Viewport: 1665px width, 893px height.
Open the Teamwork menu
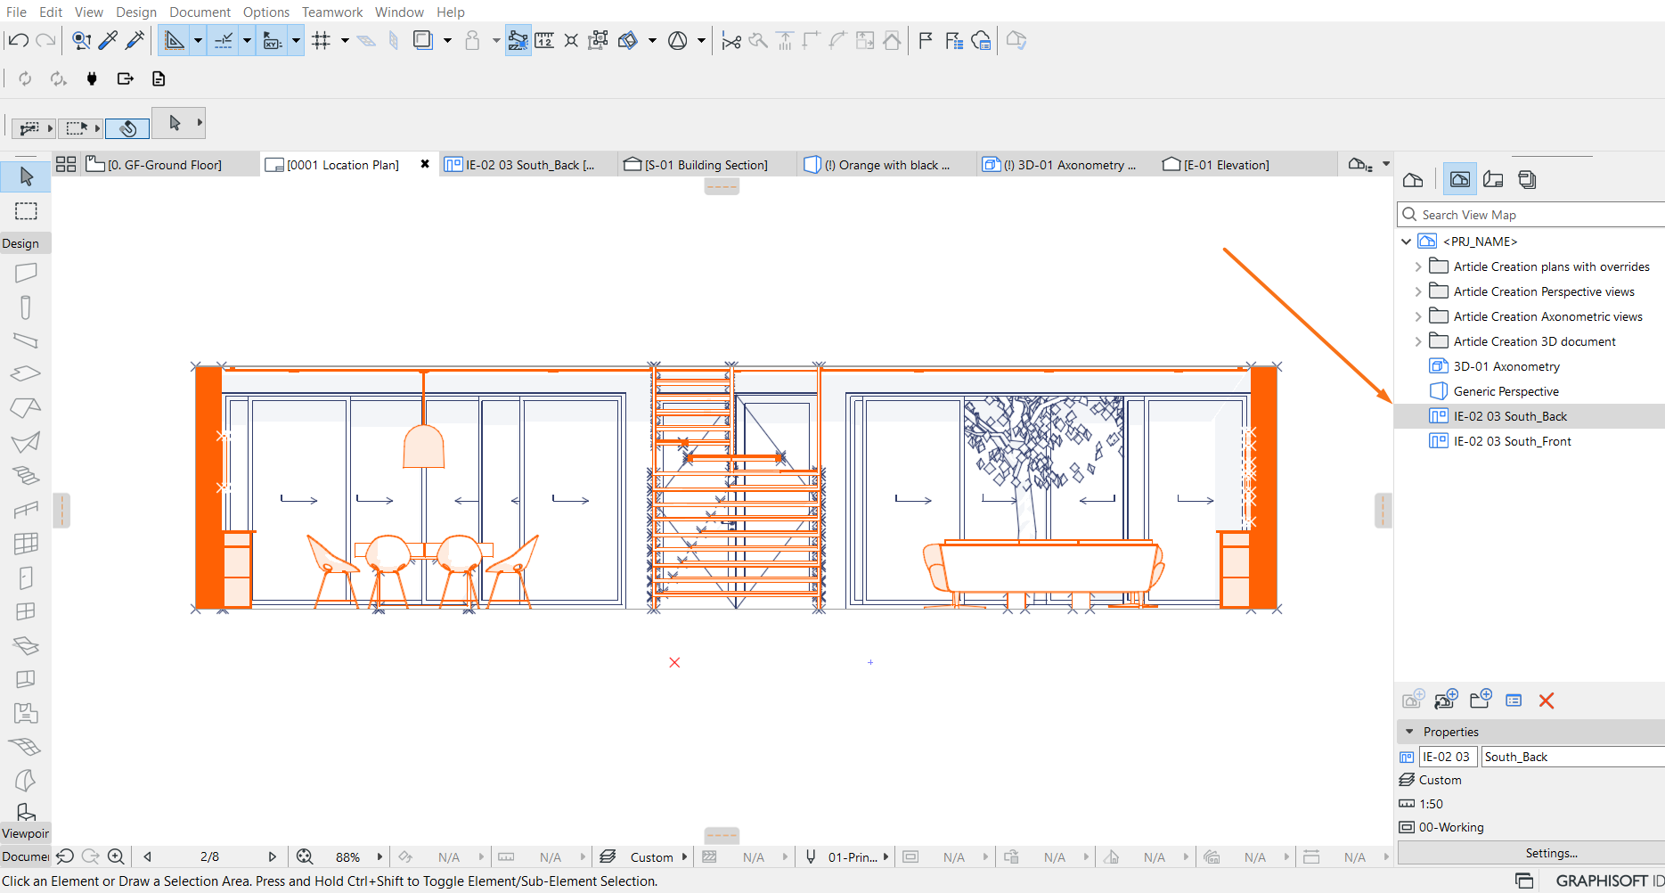click(x=331, y=12)
